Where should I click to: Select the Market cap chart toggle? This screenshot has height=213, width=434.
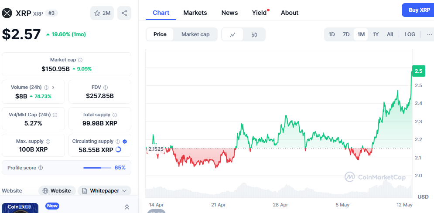coord(195,34)
